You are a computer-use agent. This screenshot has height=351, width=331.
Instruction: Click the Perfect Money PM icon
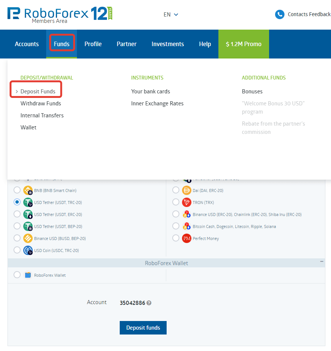click(x=187, y=238)
